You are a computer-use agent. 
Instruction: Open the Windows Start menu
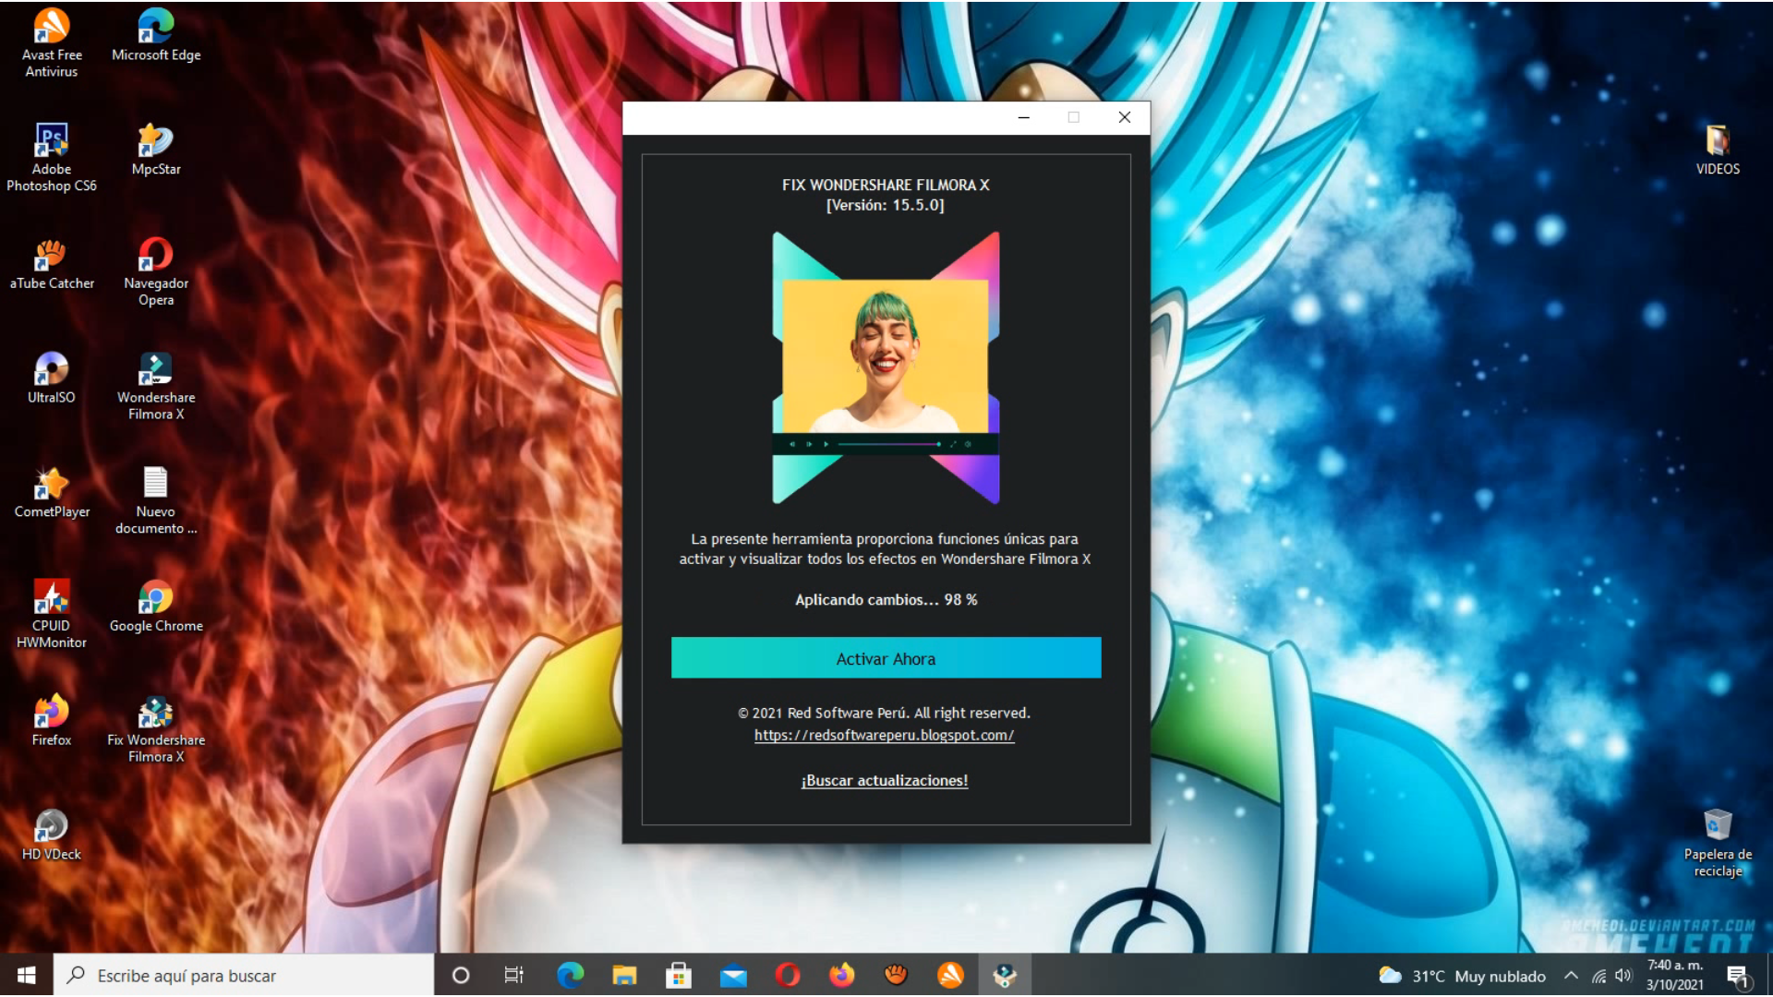[26, 976]
